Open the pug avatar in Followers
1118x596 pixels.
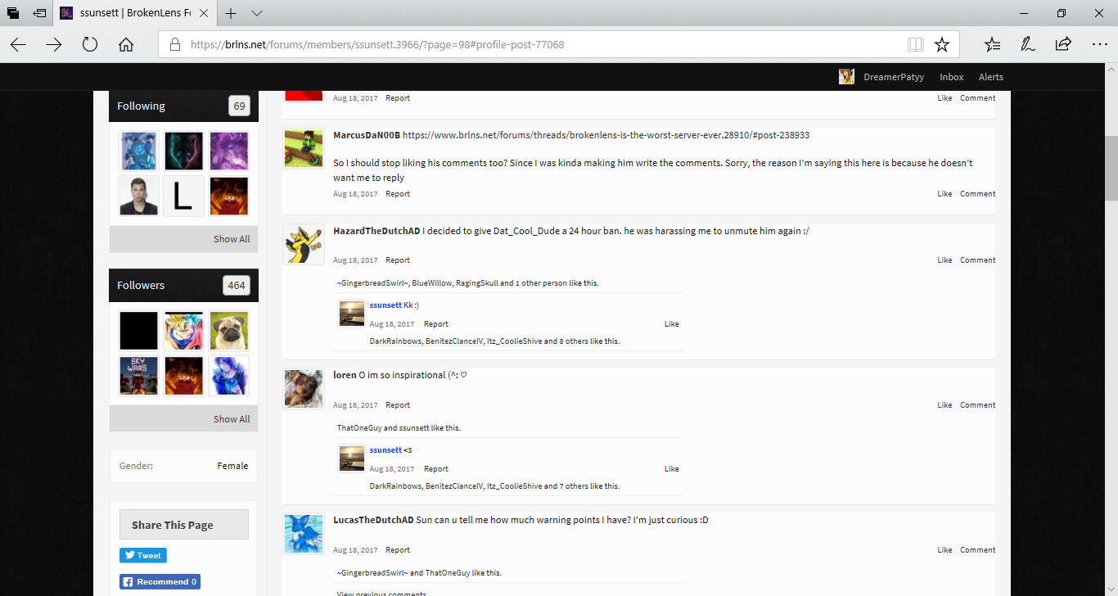229,331
